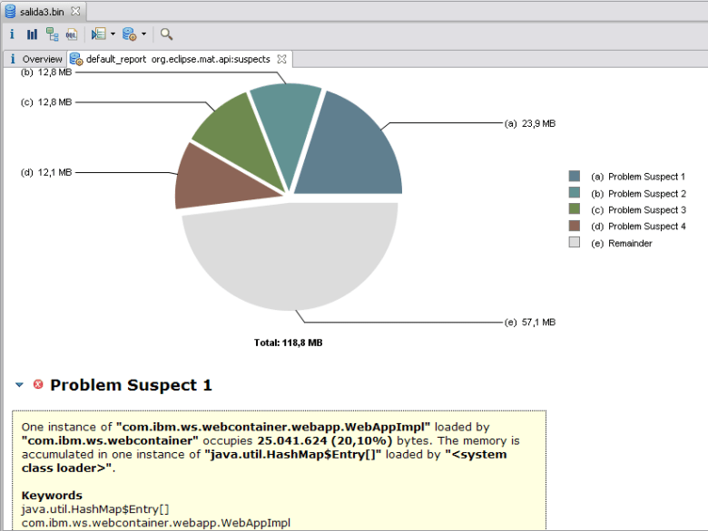Open dropdown arrow next to report icon
Image resolution: width=708 pixels, height=531 pixels.
tap(143, 35)
